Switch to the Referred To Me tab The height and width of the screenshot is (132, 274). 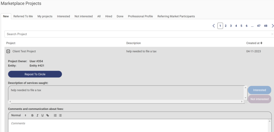(23, 16)
